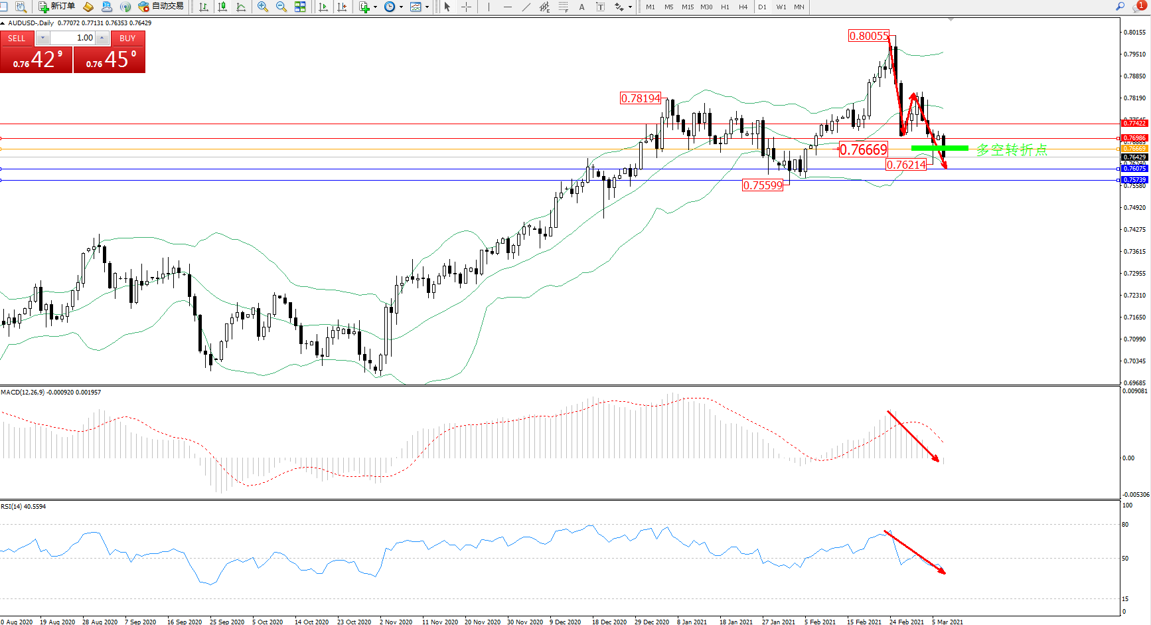
Task: Open the chart templates dropdown
Action: coord(427,7)
